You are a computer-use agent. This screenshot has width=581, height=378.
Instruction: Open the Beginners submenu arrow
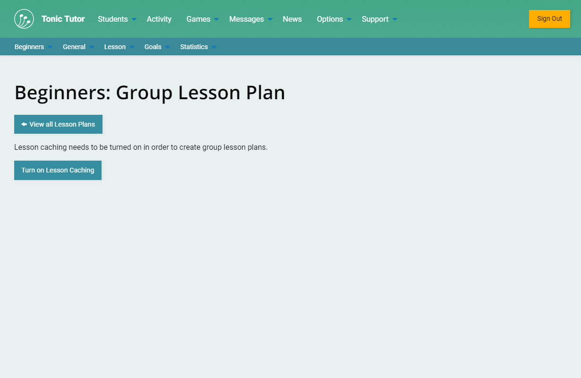[50, 47]
